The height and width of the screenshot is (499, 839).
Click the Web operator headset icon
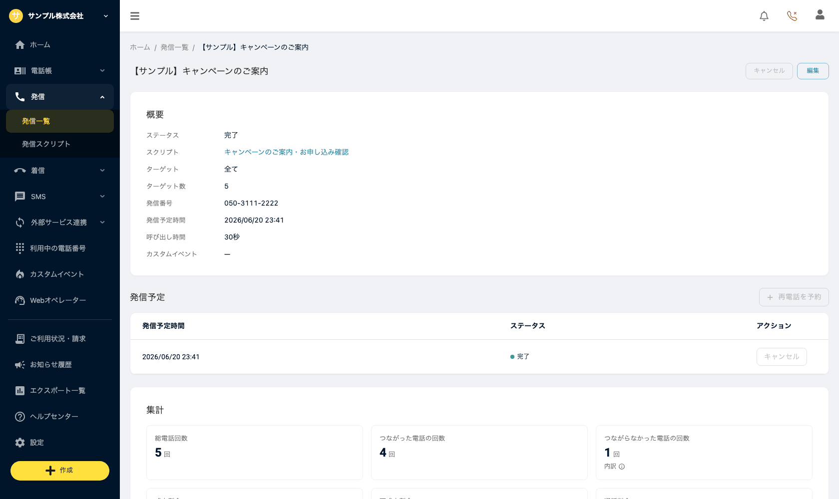click(x=20, y=300)
